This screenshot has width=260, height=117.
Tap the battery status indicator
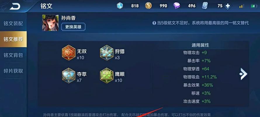coord(254,6)
